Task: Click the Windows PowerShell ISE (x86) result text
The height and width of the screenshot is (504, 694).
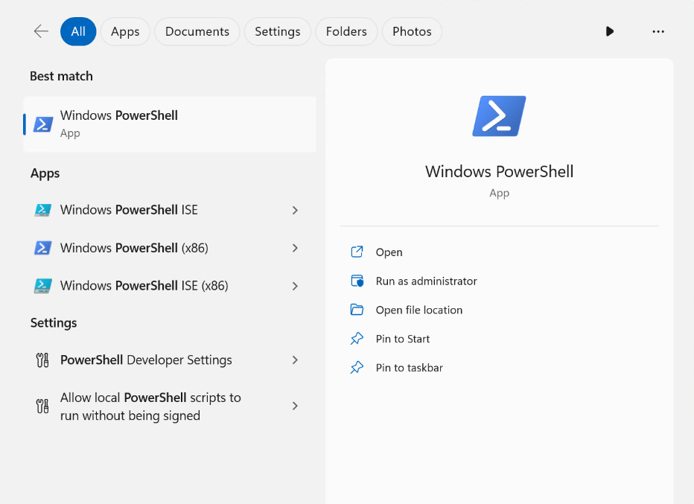Action: pyautogui.click(x=144, y=286)
